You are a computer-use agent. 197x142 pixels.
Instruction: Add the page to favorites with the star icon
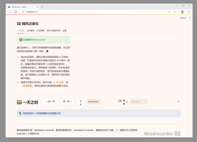click(175, 12)
